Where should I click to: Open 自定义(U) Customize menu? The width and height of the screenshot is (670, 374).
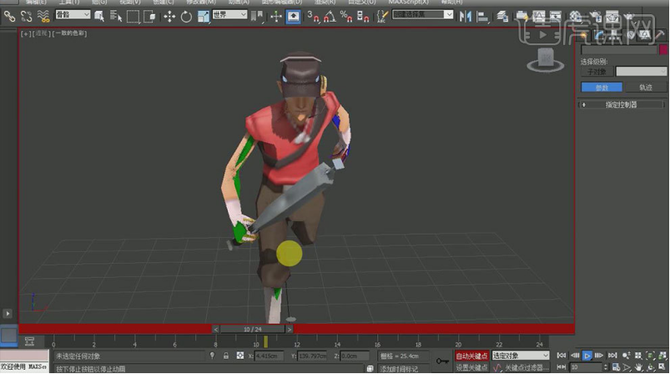[362, 3]
